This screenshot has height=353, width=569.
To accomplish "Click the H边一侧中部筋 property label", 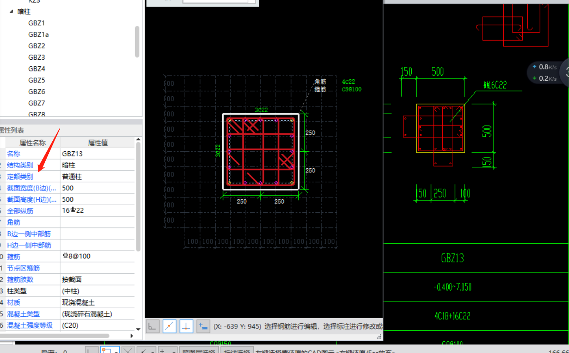I will (29, 245).
